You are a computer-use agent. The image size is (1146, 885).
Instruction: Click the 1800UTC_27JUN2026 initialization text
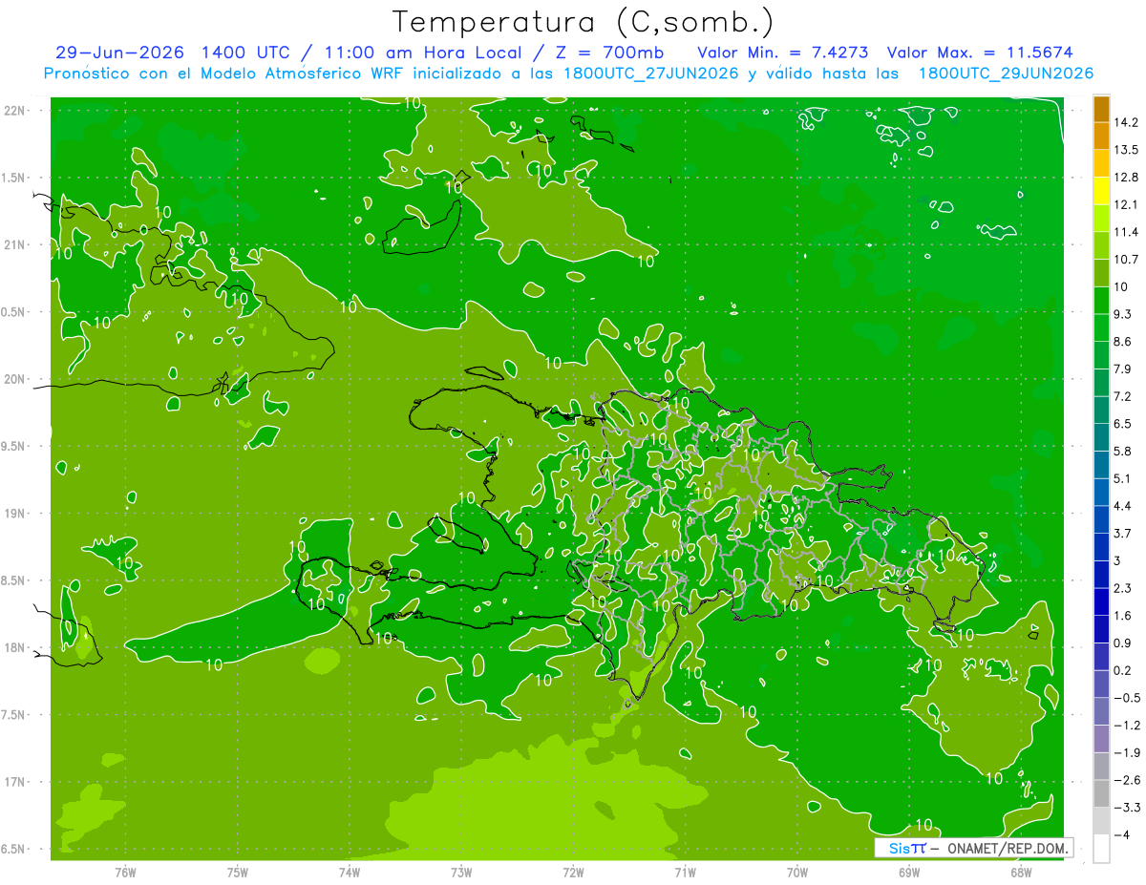[x=648, y=74]
